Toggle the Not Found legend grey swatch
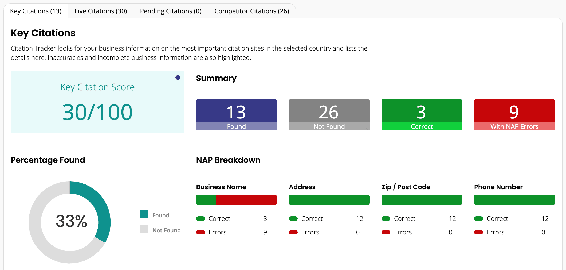The width and height of the screenshot is (566, 270). (x=144, y=229)
